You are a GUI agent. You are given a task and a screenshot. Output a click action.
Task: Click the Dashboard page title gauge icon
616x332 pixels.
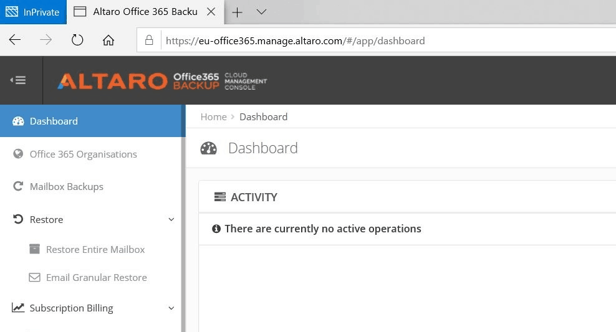coord(209,148)
